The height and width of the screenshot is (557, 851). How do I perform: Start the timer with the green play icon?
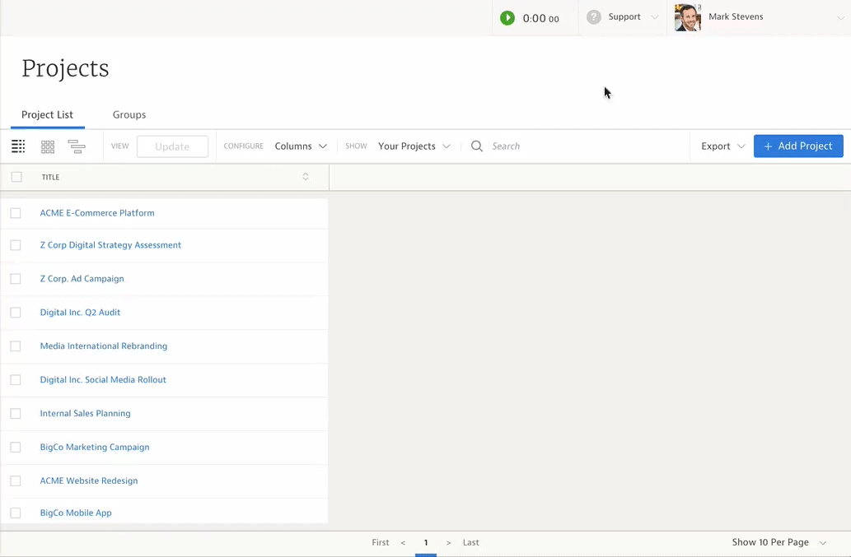pos(507,18)
